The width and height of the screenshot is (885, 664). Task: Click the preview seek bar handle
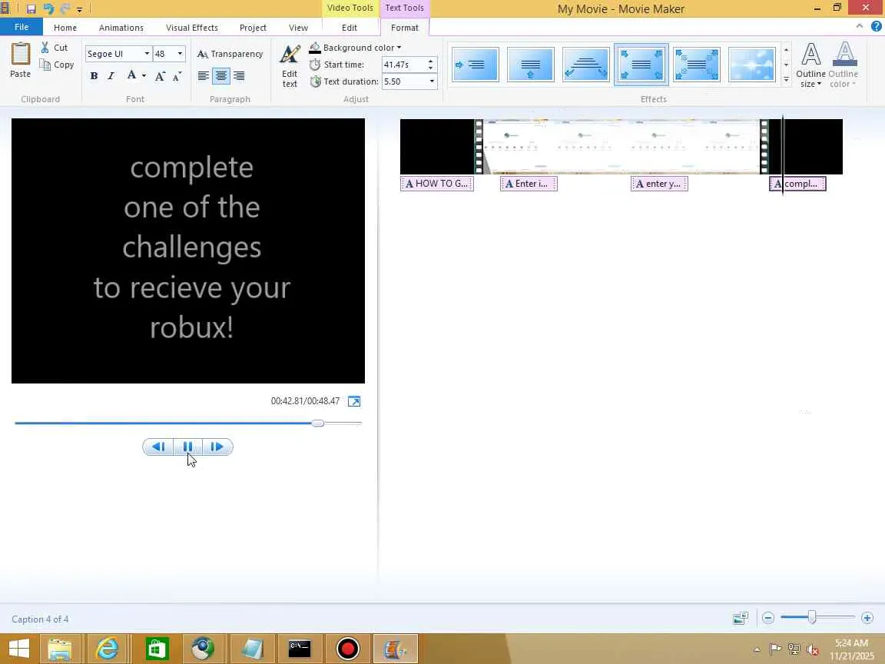pyautogui.click(x=318, y=423)
